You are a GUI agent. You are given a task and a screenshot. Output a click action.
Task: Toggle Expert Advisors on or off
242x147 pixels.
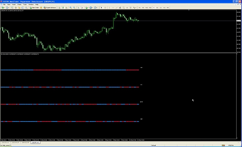pos(50,8)
